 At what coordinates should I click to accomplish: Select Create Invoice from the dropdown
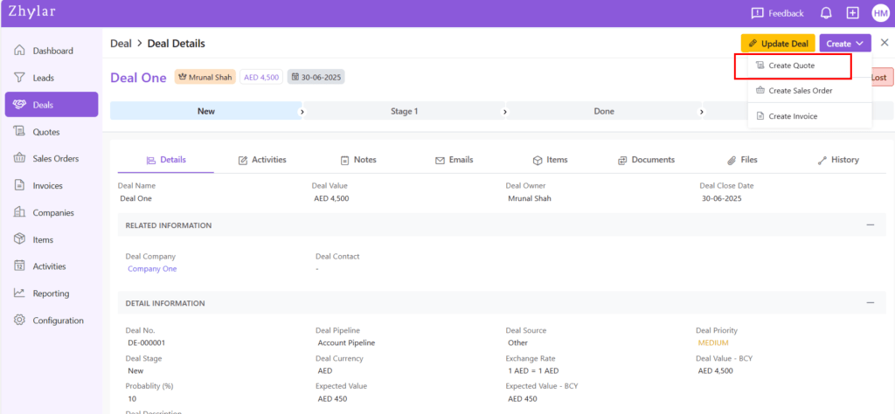[793, 116]
